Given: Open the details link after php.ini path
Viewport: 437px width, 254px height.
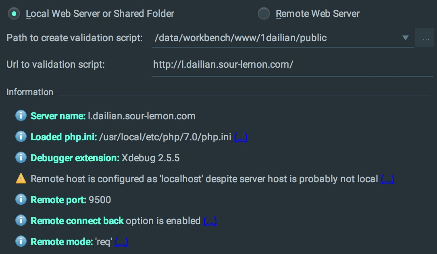Looking at the screenshot, I should [241, 137].
